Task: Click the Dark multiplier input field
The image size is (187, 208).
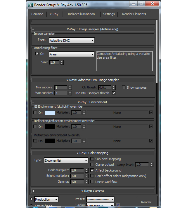Action: [x=77, y=170]
